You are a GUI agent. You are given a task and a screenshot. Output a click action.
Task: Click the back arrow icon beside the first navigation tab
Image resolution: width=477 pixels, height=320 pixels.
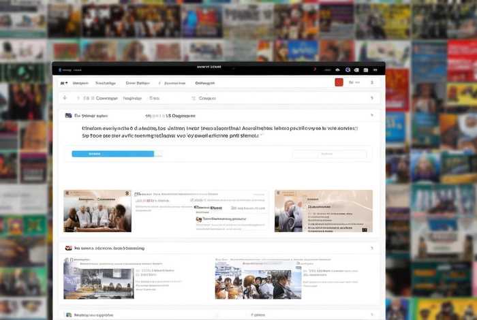63,83
